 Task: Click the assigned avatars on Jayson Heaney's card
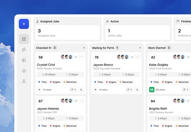coord(67,101)
